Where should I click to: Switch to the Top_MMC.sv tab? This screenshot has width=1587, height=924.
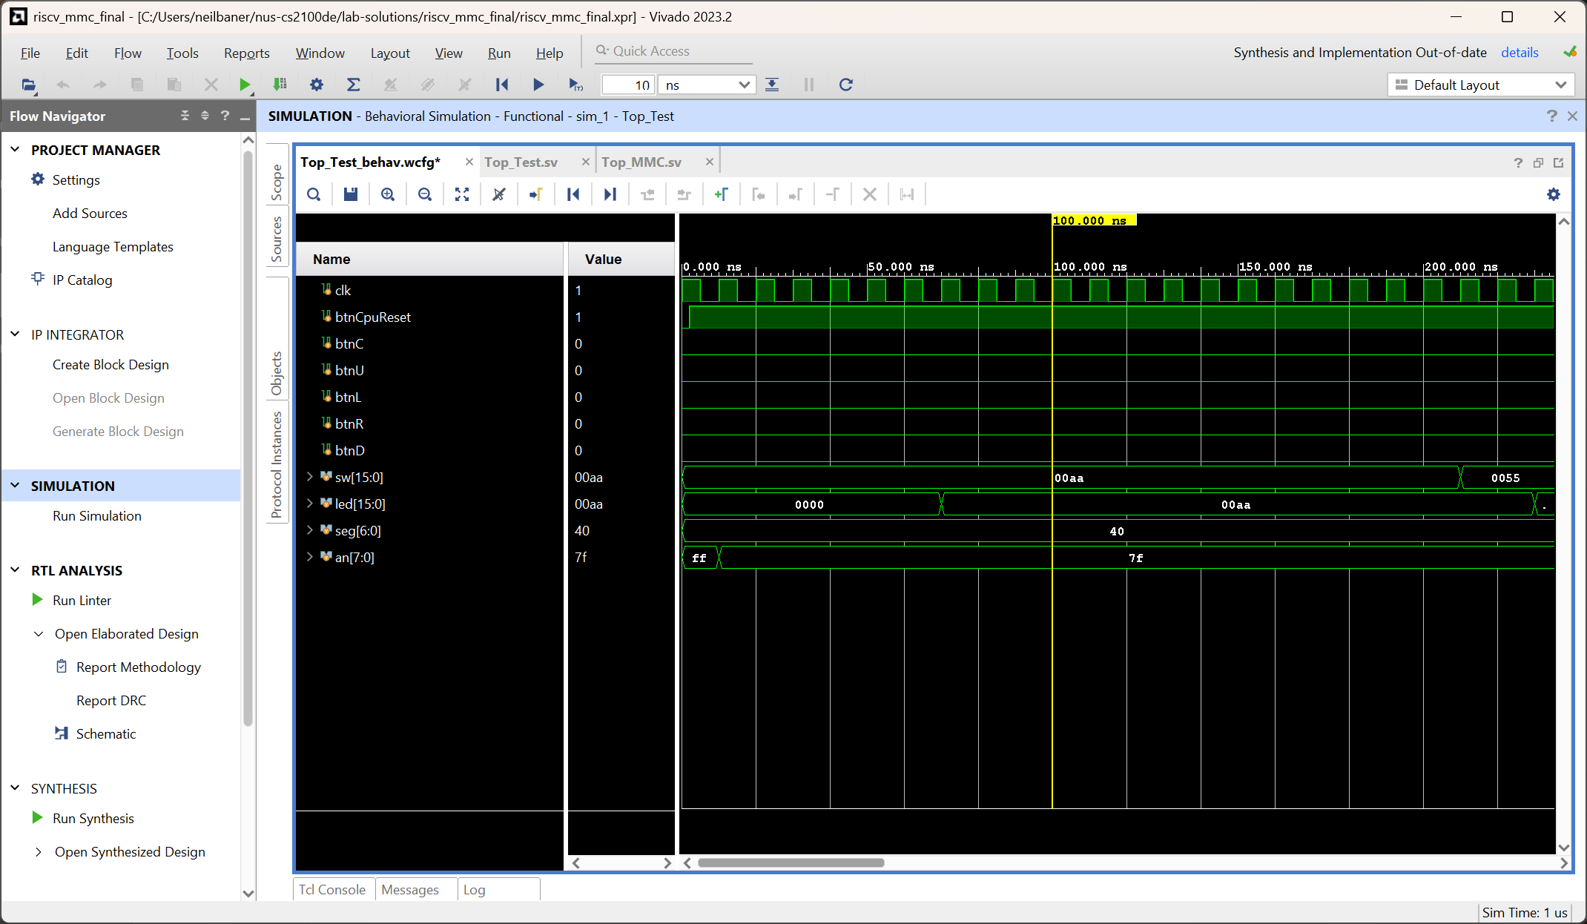point(641,162)
